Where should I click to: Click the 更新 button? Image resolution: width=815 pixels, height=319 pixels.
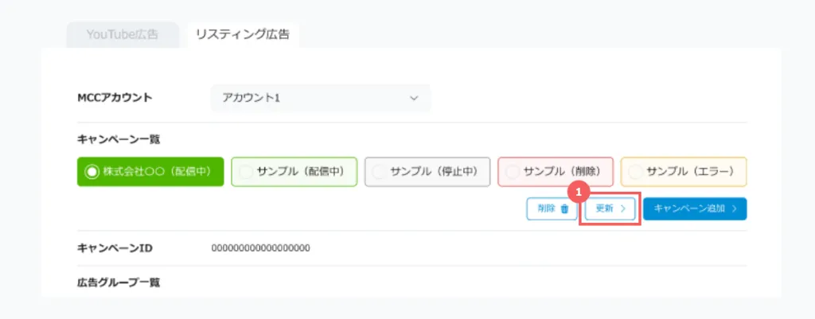pyautogui.click(x=610, y=209)
